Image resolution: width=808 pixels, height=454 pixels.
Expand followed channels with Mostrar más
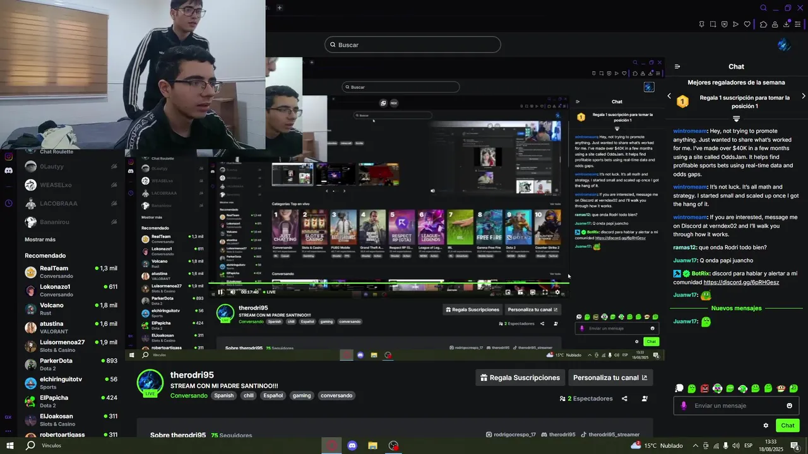(40, 240)
